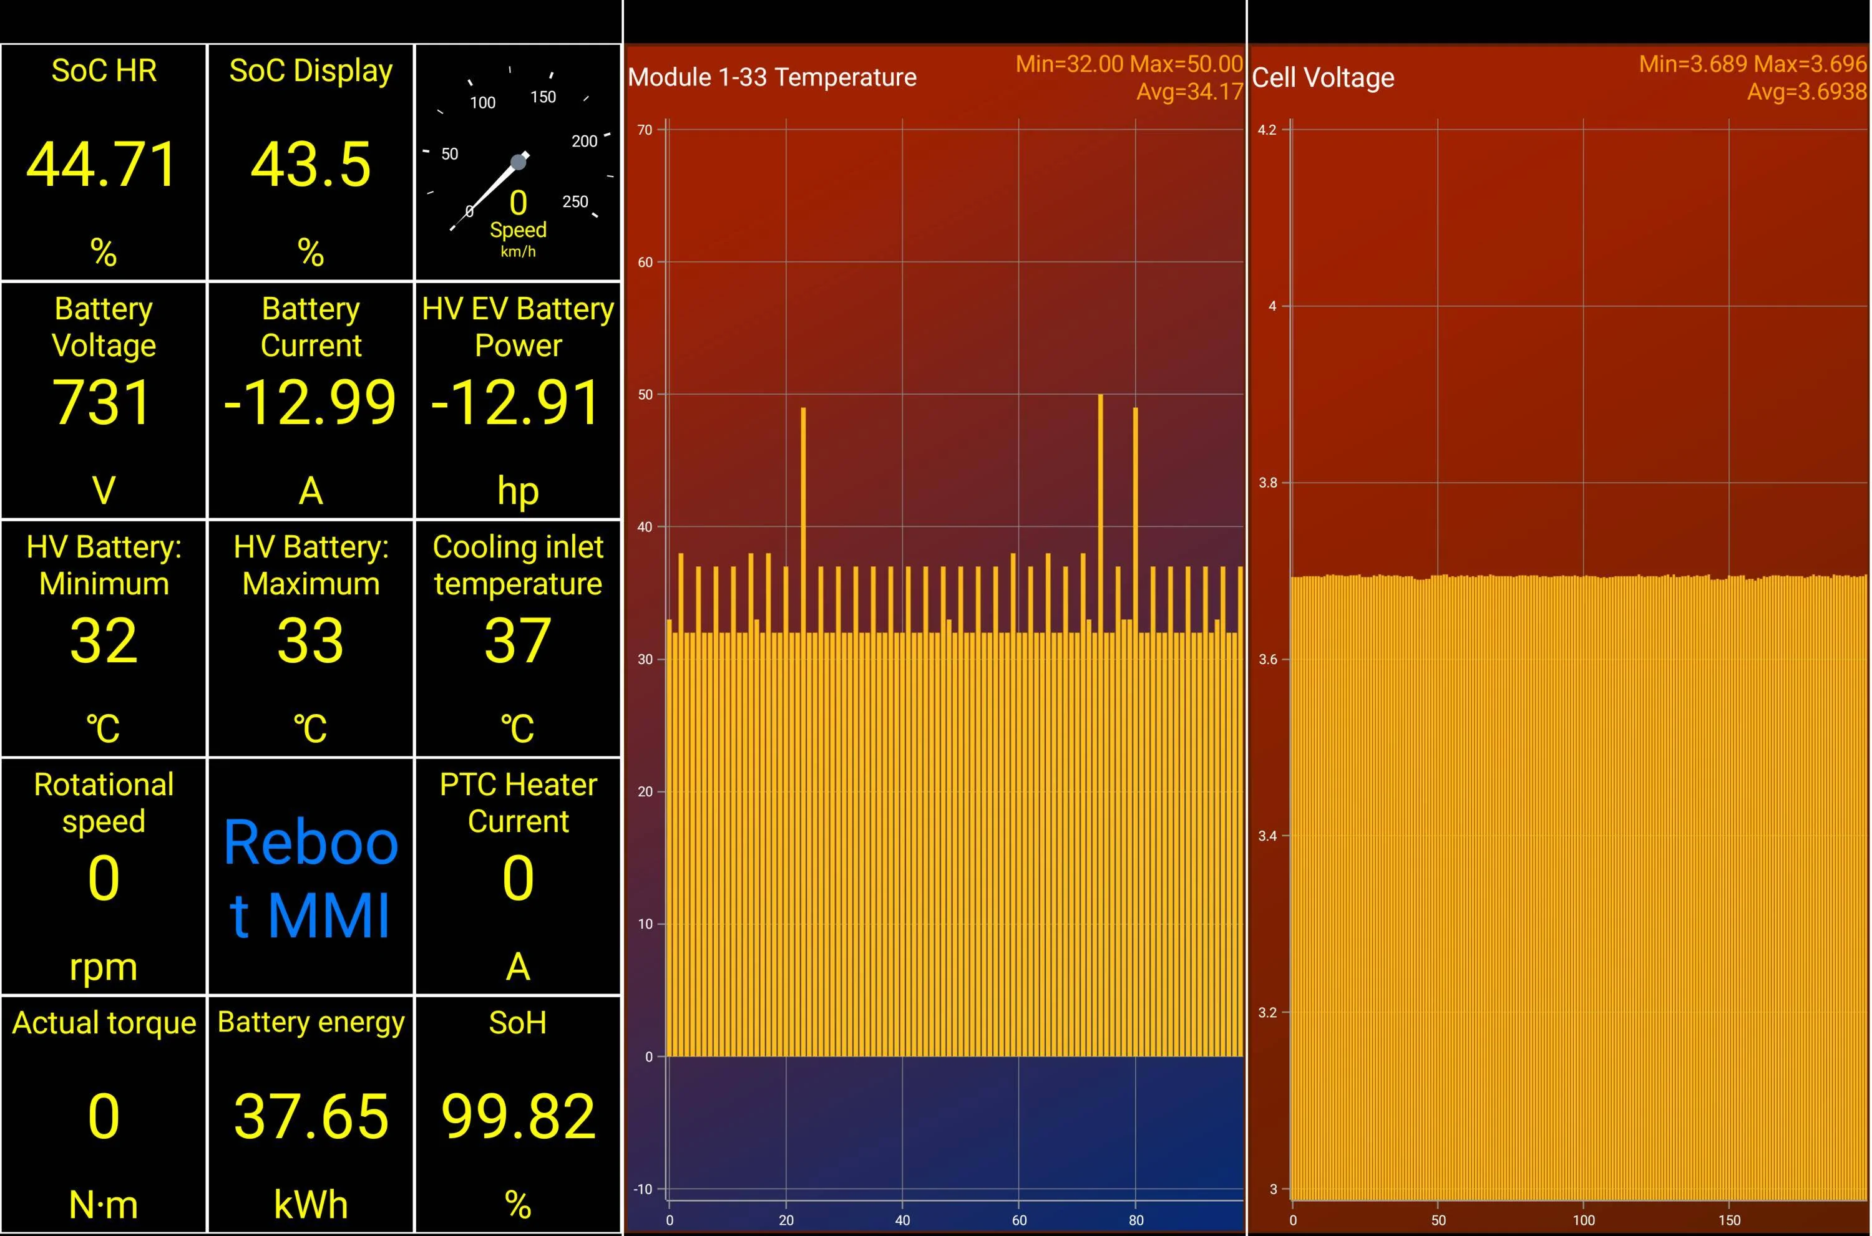Click the Min=3.689 Max=3.696 voltage stats
This screenshot has width=1872, height=1236.
1753,64
